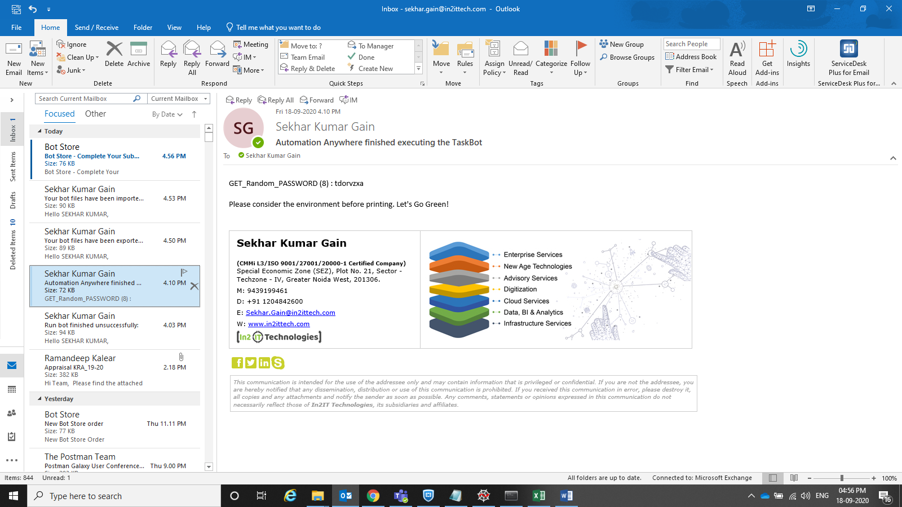The image size is (902, 507).
Task: Switch to Reading view in the status bar
Action: [x=794, y=478]
